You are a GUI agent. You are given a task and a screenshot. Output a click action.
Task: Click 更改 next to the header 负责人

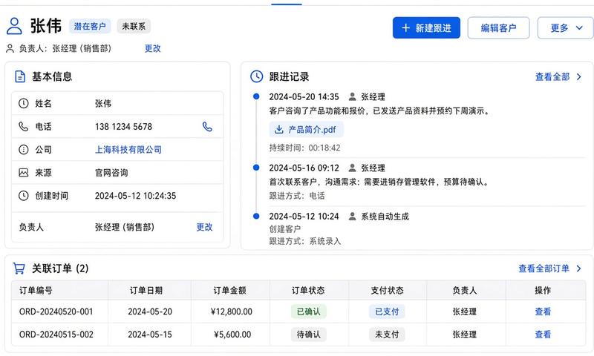click(x=153, y=48)
